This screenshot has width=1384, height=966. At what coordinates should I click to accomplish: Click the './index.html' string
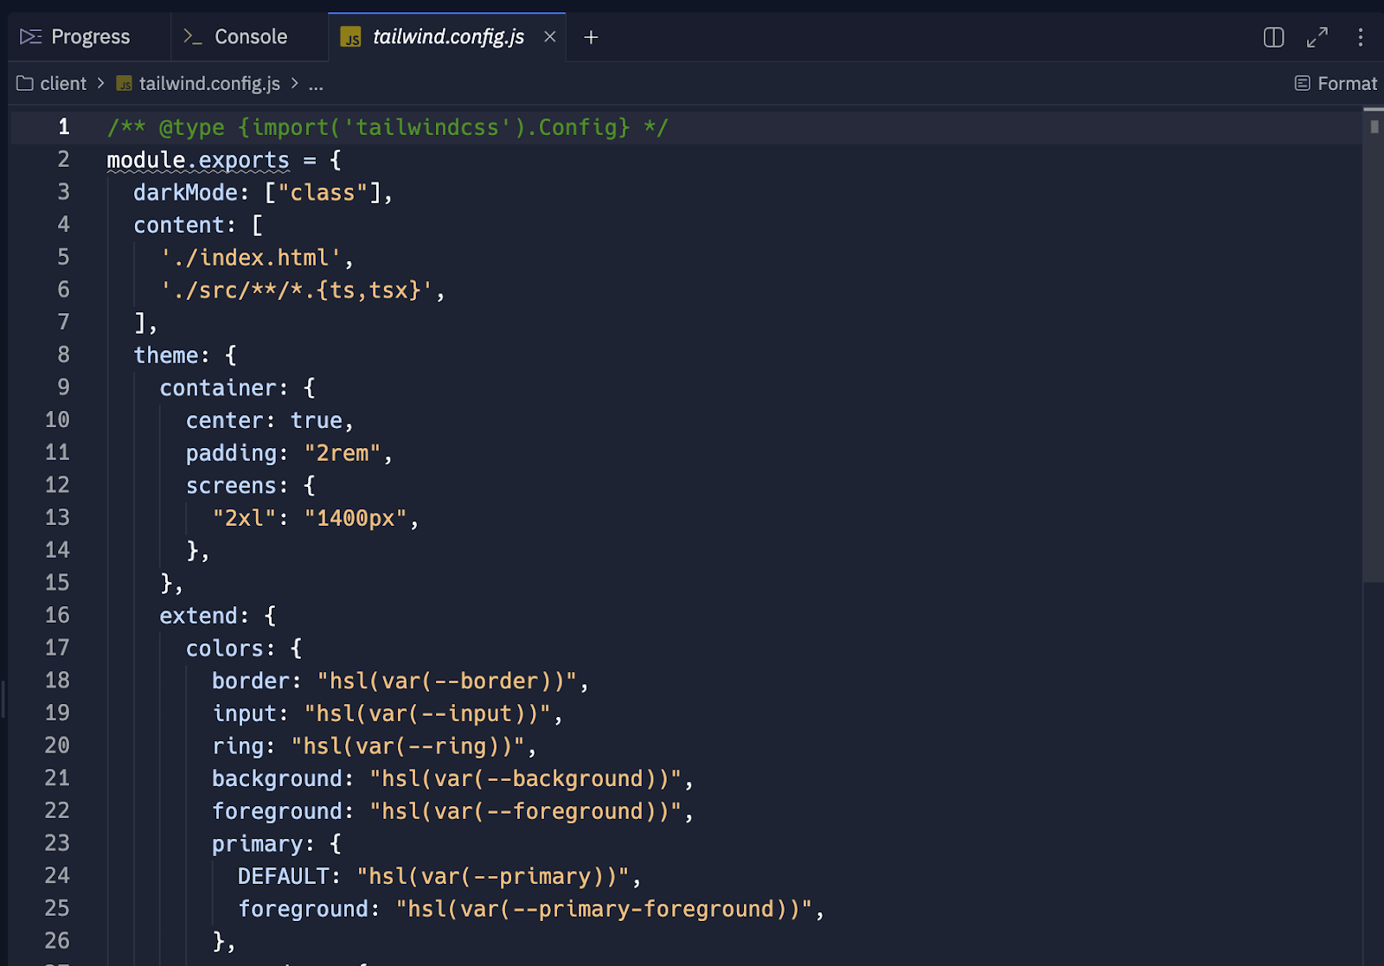(x=251, y=258)
